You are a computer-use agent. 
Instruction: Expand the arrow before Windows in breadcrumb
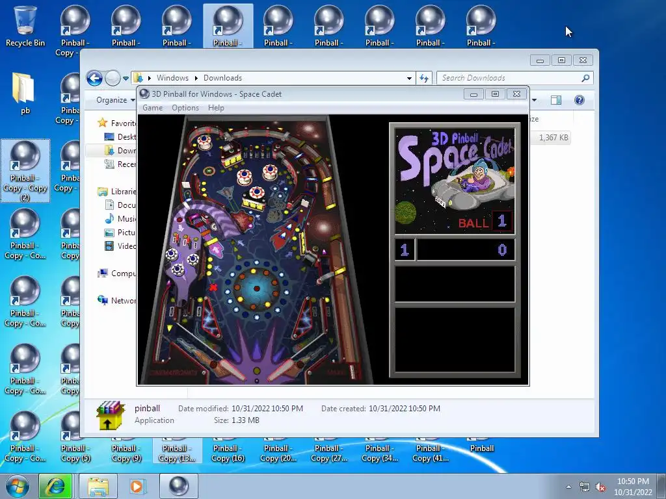(x=150, y=78)
